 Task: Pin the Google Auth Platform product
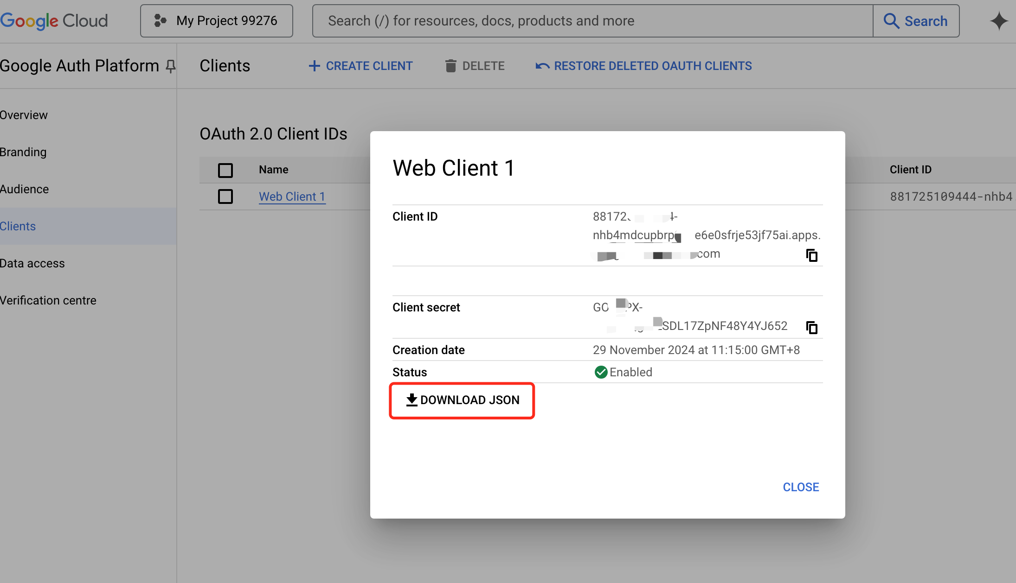(171, 66)
